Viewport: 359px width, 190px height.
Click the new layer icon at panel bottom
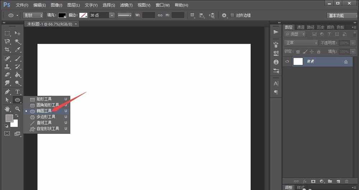(x=338, y=181)
